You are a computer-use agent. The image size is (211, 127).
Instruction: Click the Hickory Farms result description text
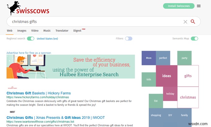(69, 103)
